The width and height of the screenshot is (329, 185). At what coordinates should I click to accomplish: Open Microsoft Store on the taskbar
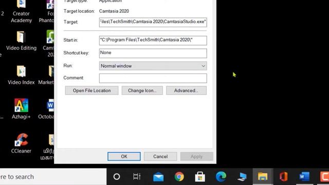coord(200,177)
